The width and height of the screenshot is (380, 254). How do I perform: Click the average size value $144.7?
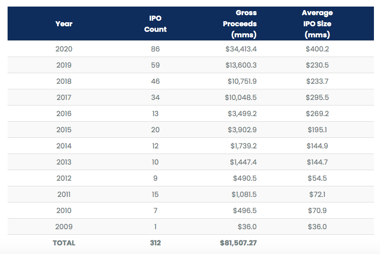tap(317, 162)
